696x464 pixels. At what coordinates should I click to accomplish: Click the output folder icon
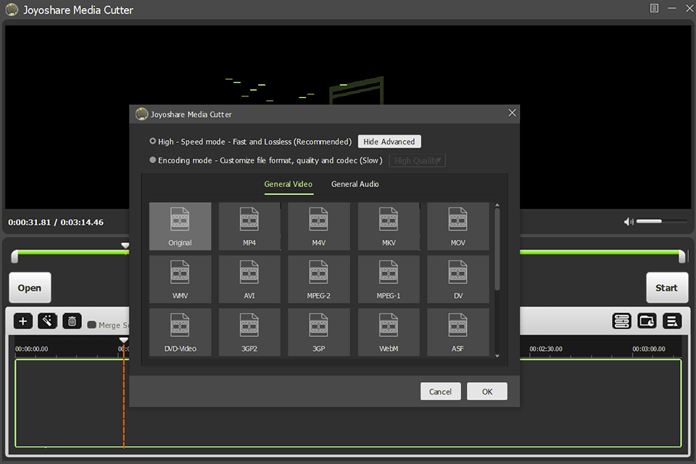pyautogui.click(x=647, y=320)
